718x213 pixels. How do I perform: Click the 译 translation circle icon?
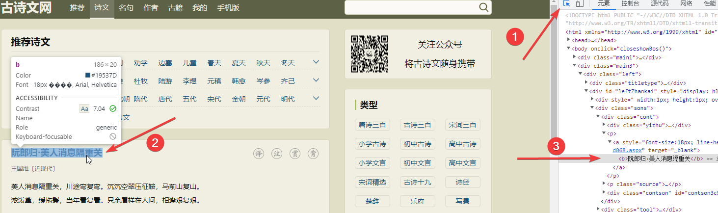click(x=259, y=154)
